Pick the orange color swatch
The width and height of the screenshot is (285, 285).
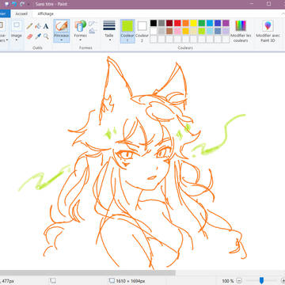point(185,23)
